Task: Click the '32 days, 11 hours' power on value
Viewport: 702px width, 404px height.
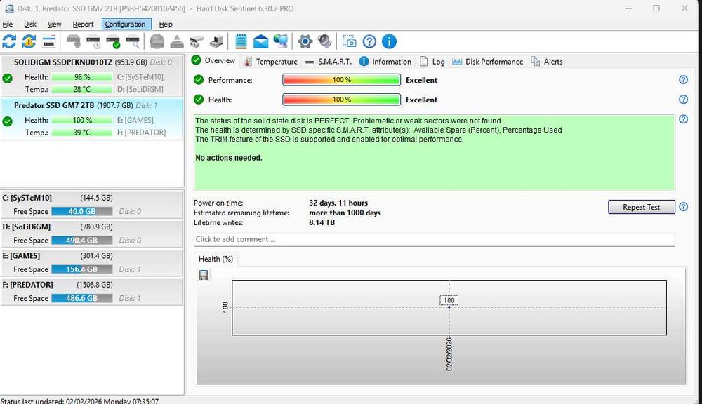Action: [338, 203]
